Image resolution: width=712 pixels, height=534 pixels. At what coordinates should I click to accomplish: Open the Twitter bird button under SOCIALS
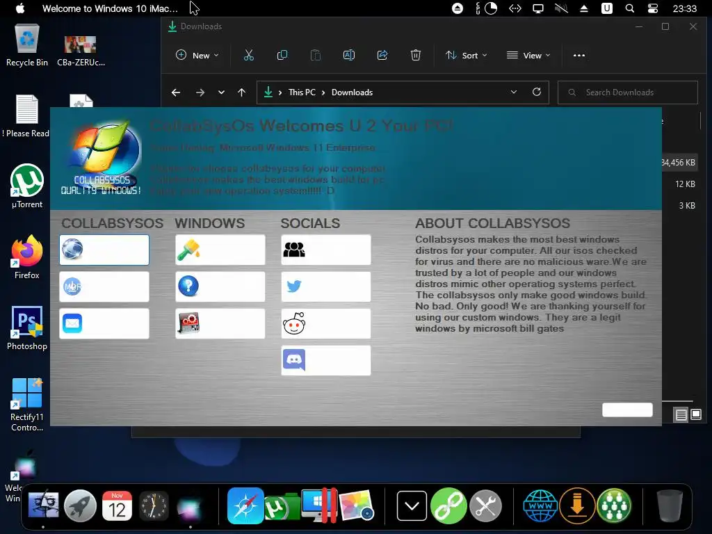(326, 286)
